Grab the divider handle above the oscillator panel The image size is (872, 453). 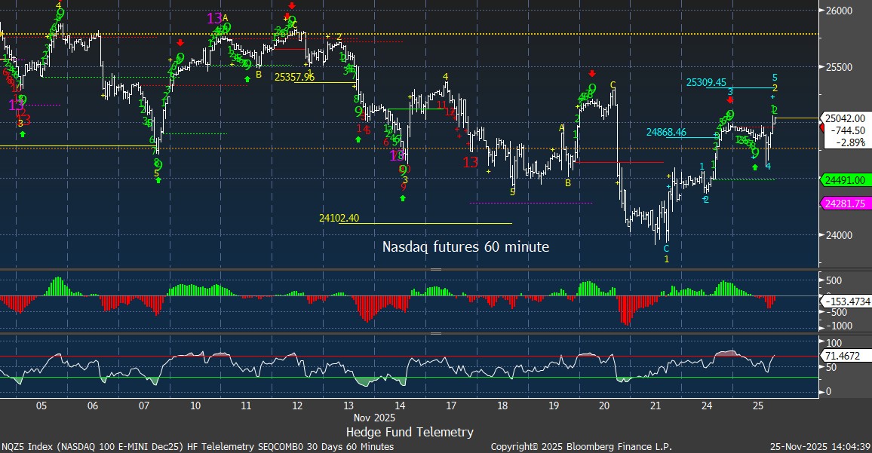pos(435,333)
